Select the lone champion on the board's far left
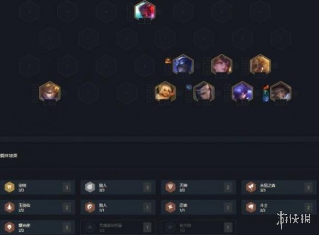The width and height of the screenshot is (319, 235). pos(50,92)
